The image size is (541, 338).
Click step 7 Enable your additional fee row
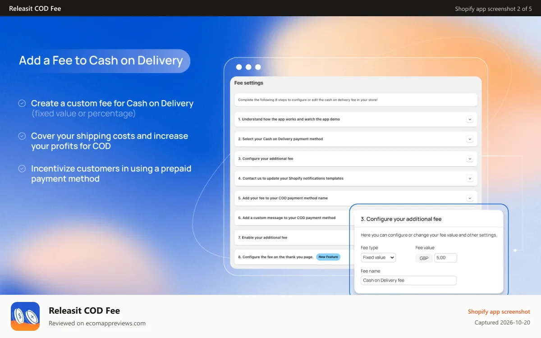292,238
